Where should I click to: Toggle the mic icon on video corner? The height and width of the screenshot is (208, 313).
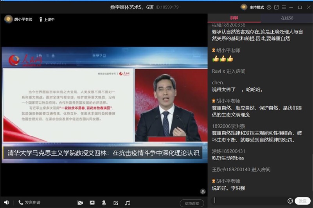point(203,192)
